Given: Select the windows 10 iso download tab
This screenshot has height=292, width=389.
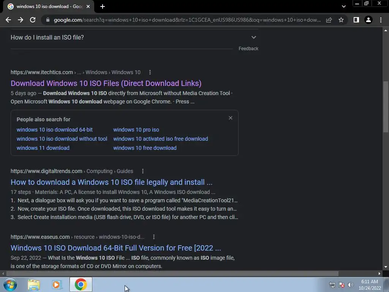Looking at the screenshot, I should (49, 6).
